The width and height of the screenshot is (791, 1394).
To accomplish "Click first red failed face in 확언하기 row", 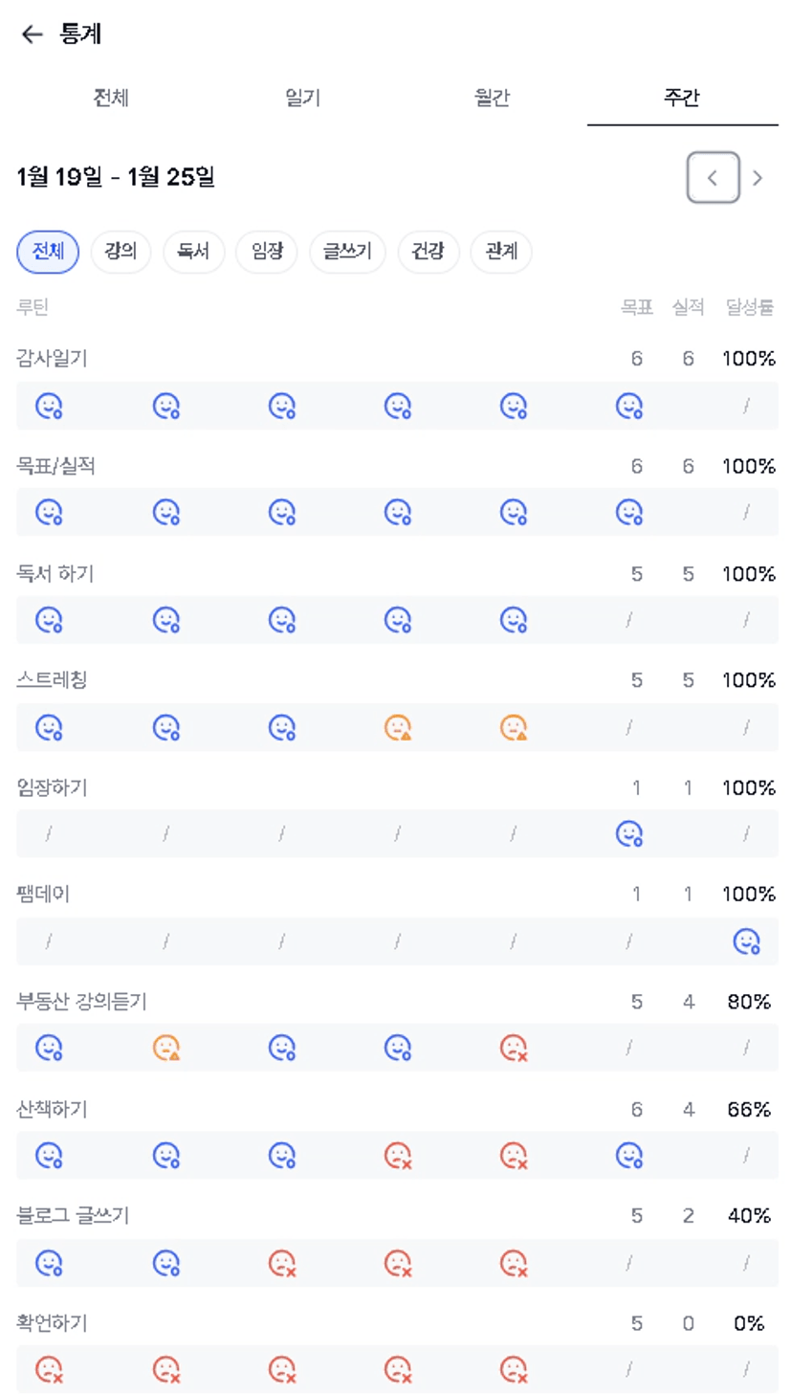I will point(49,1370).
